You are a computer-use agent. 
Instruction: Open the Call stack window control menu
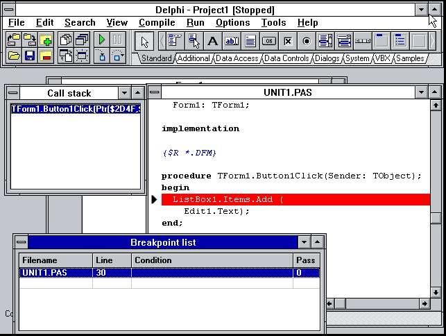pos(12,92)
